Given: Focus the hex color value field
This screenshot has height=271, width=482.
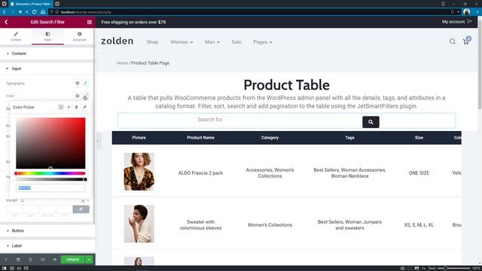Looking at the screenshot, I should [50, 187].
